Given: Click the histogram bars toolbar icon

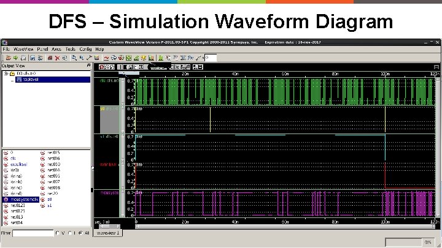Looking at the screenshot, I should (x=151, y=58).
